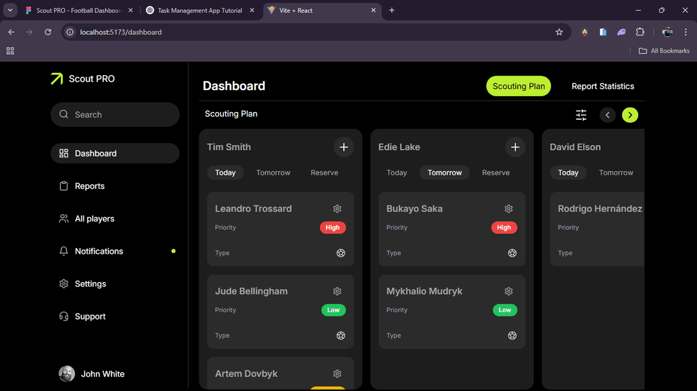Switch Tim Smith's view to Reserve
The width and height of the screenshot is (697, 391).
tap(324, 172)
